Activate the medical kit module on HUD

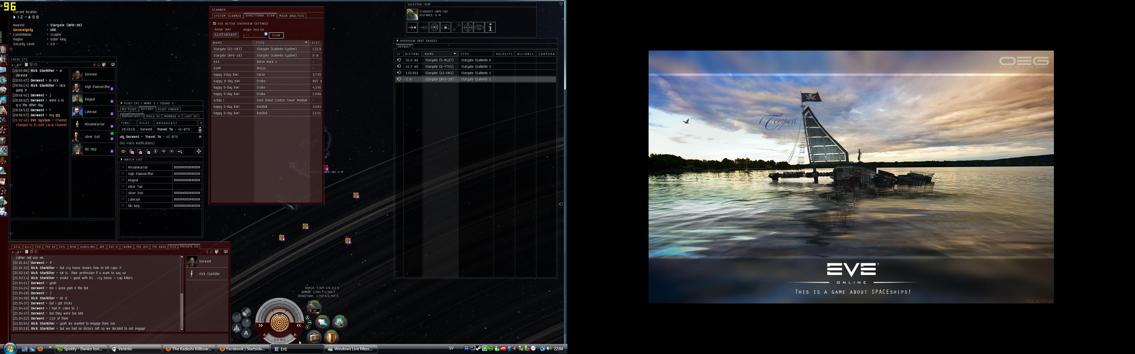pos(314,337)
